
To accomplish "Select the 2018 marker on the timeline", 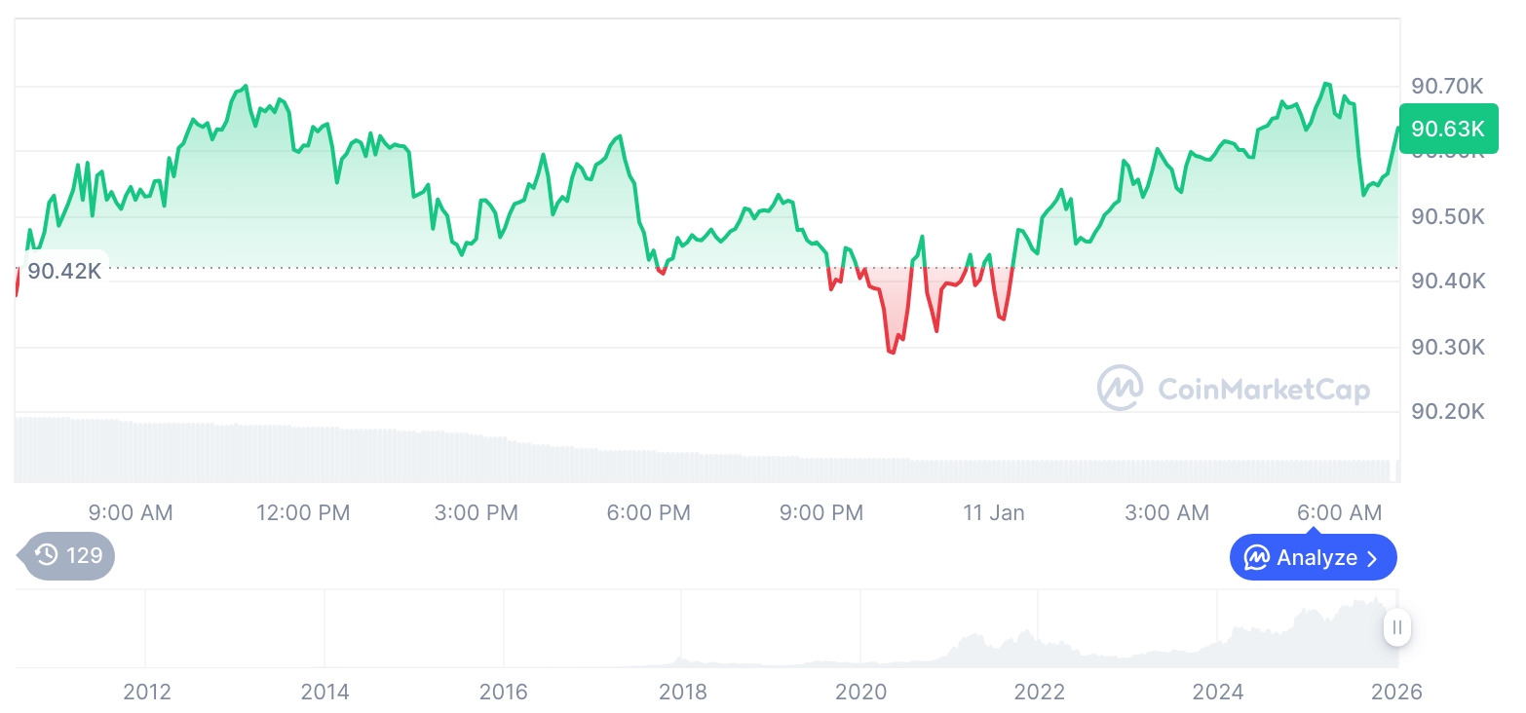I will pos(682,692).
